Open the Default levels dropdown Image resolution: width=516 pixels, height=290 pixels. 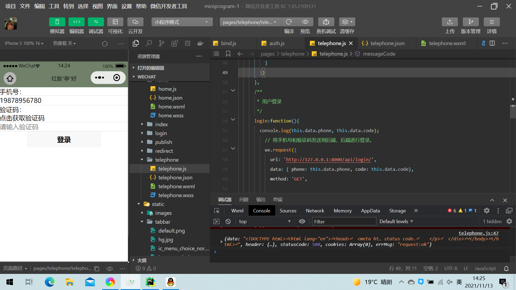(x=396, y=222)
